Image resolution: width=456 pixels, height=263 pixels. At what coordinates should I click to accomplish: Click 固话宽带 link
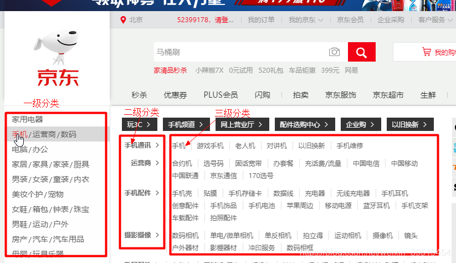(x=248, y=164)
